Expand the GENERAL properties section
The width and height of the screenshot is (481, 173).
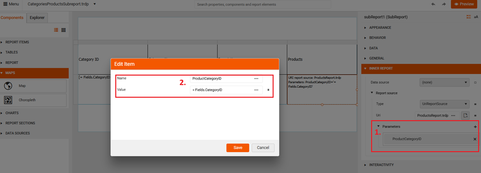420,59
